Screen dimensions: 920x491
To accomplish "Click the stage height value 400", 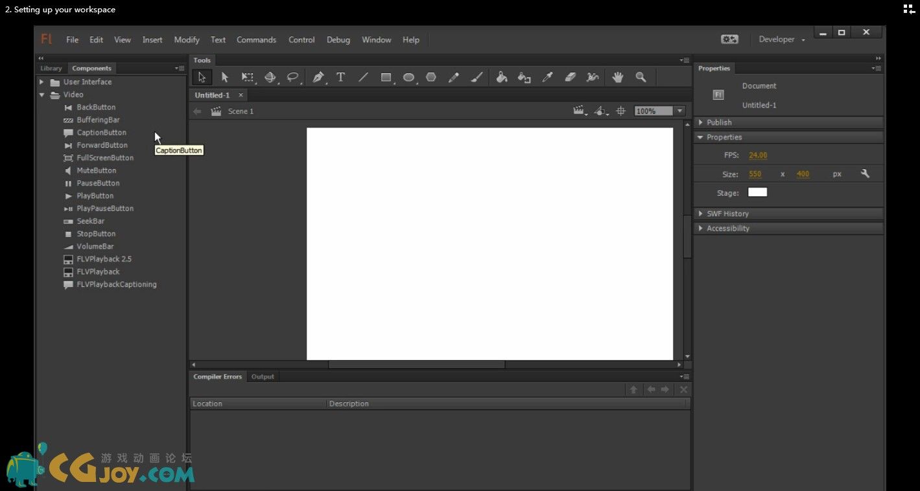I will click(x=803, y=174).
